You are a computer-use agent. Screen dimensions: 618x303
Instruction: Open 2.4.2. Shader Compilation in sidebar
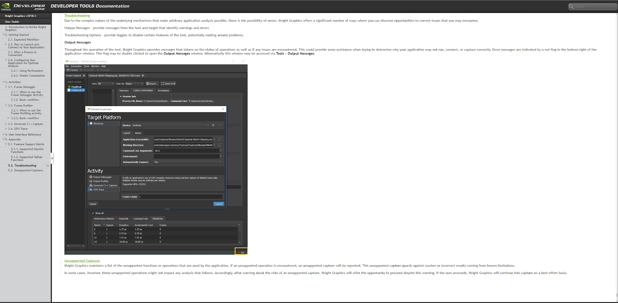pyautogui.click(x=28, y=76)
